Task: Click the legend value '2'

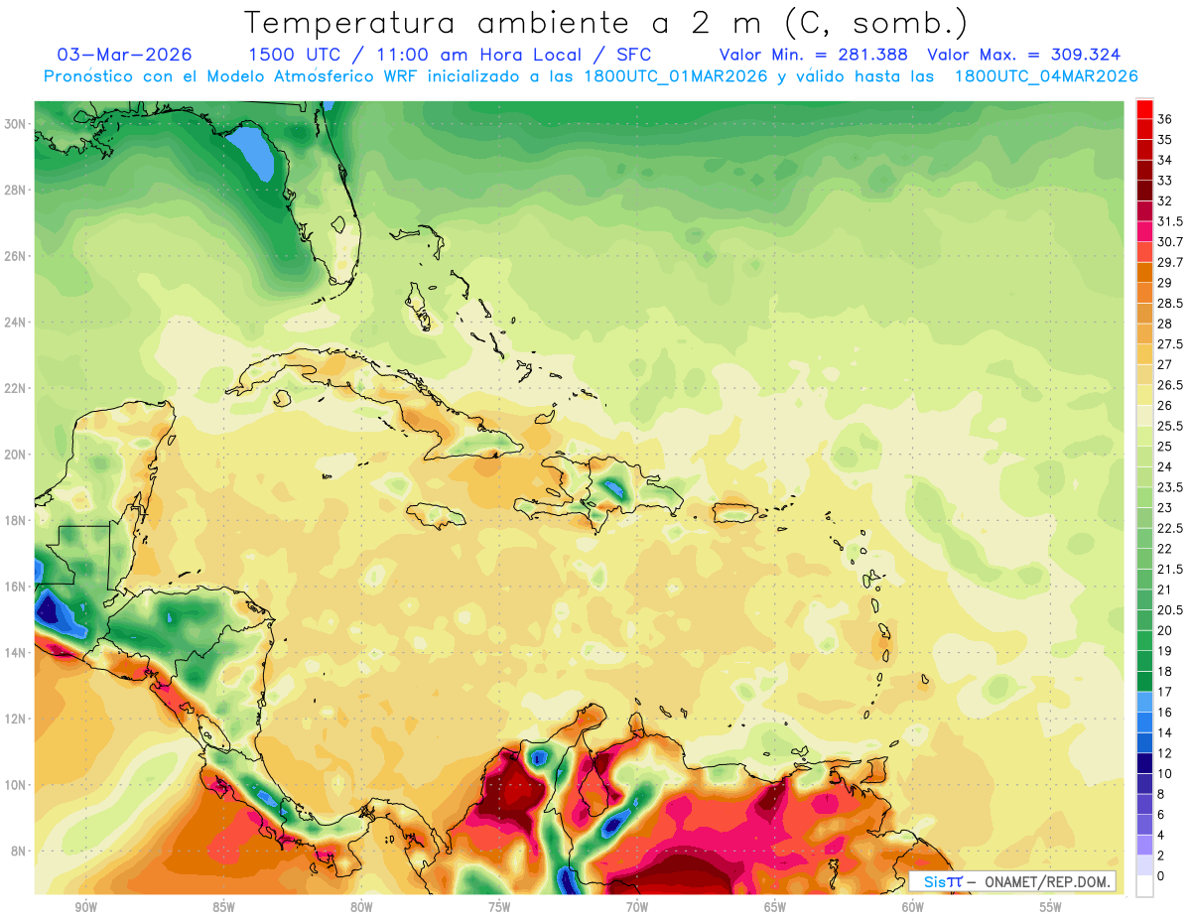Action: (1161, 855)
